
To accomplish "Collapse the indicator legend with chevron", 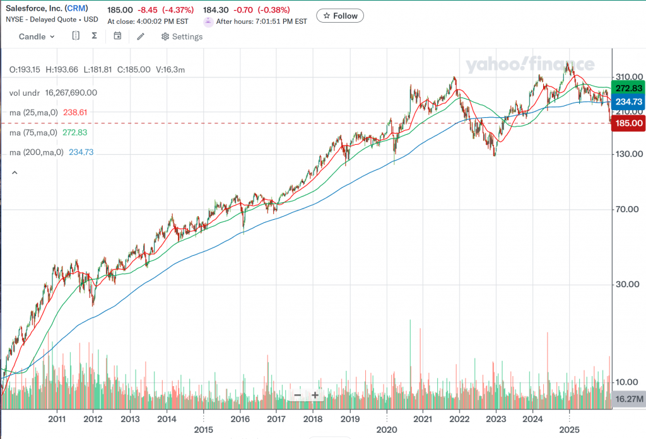I will [13, 172].
